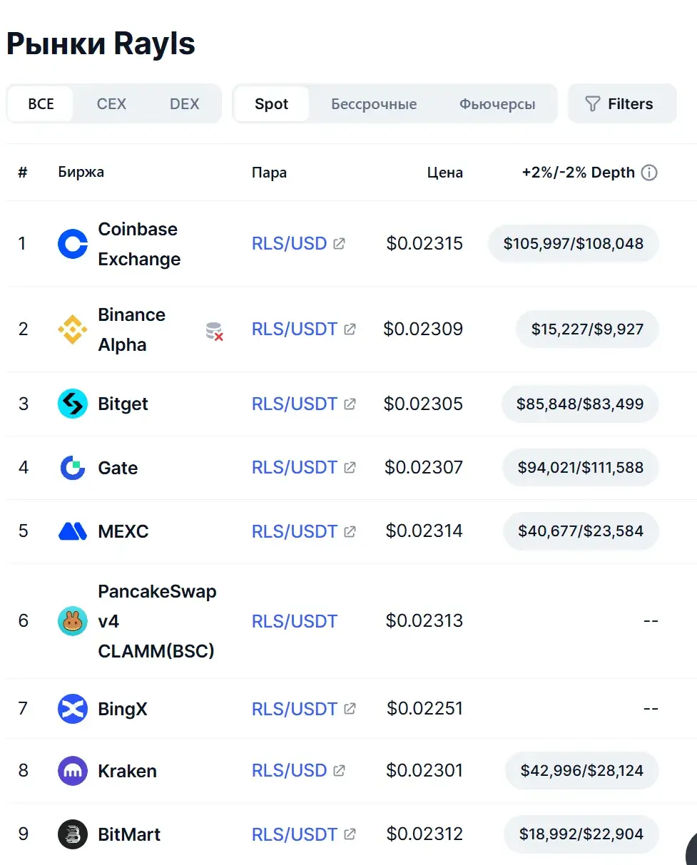
Task: Select the ВСЕ exchange type tab
Action: [x=41, y=104]
